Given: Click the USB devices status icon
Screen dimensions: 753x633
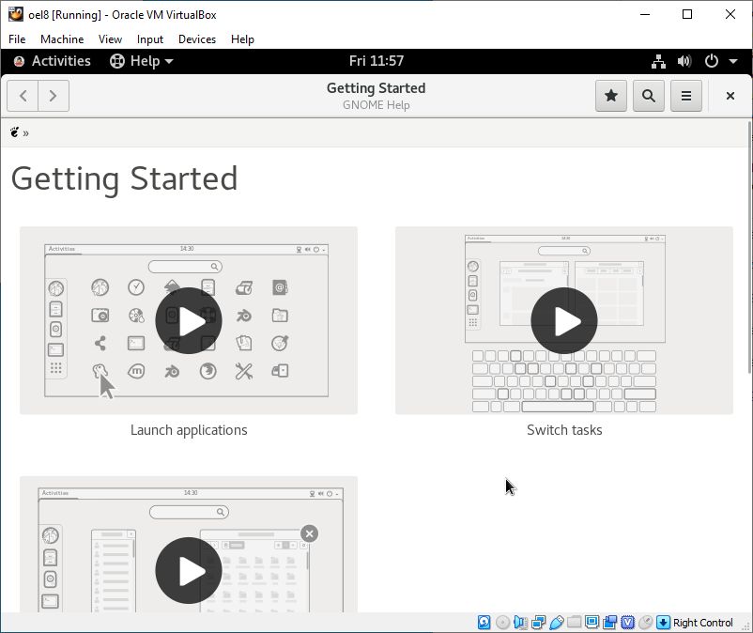Looking at the screenshot, I should coord(556,623).
